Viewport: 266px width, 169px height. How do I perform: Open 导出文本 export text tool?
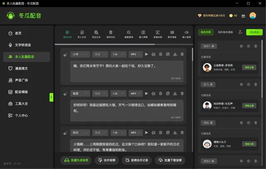pos(96,34)
